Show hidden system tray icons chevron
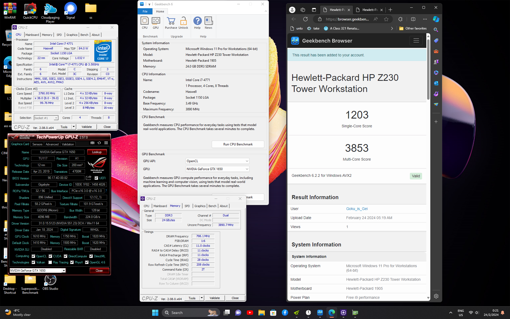 (x=450, y=313)
